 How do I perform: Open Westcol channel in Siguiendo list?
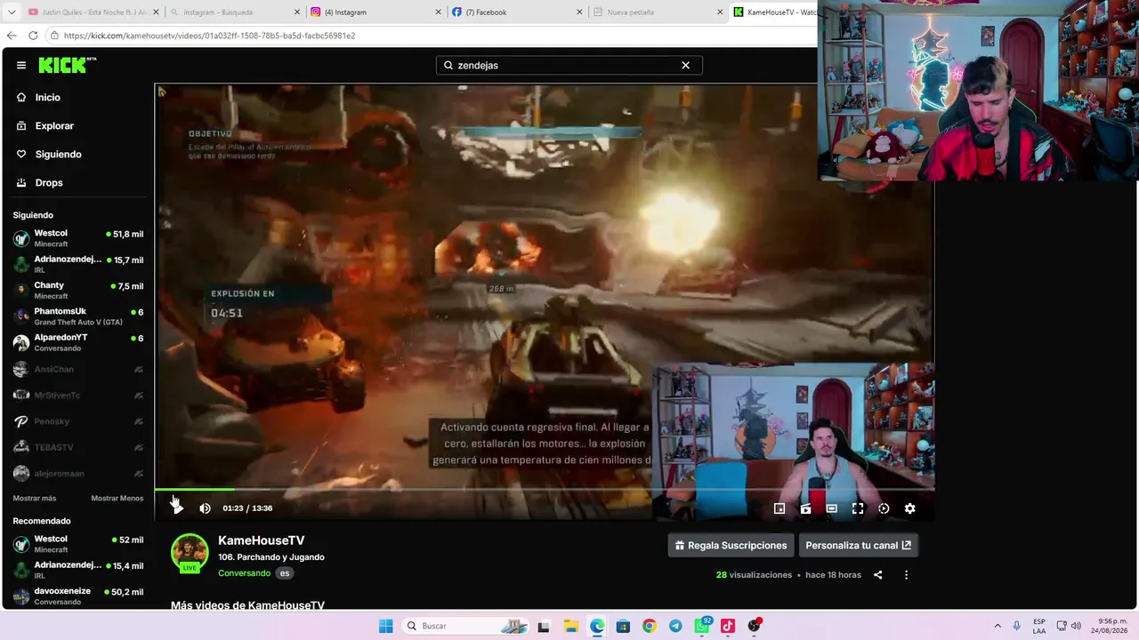pos(77,238)
